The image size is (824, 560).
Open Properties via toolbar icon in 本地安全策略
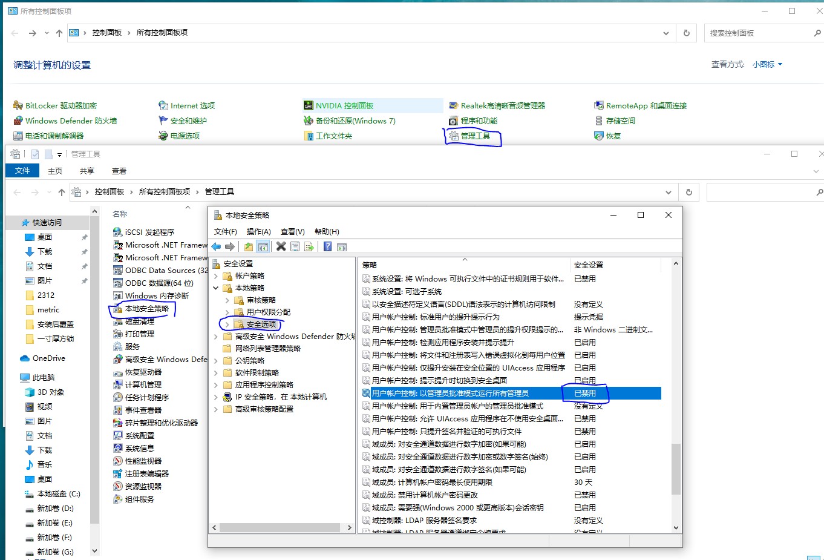[x=295, y=246]
